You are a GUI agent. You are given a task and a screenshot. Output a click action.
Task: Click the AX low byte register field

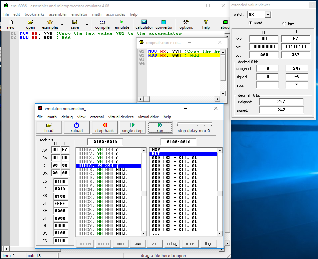click(65, 150)
